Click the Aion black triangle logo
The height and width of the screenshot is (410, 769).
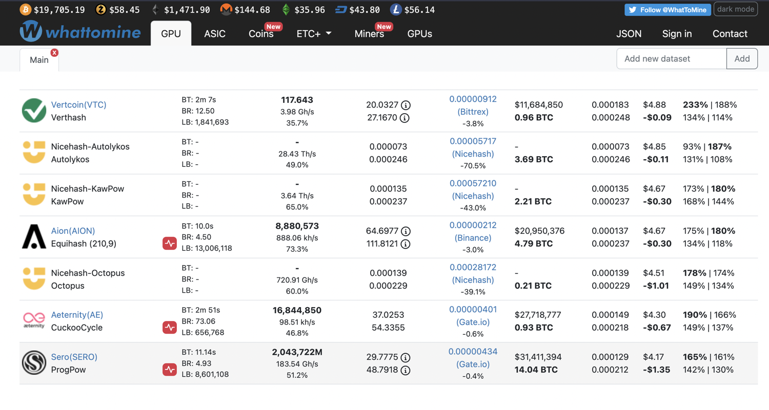(x=34, y=237)
